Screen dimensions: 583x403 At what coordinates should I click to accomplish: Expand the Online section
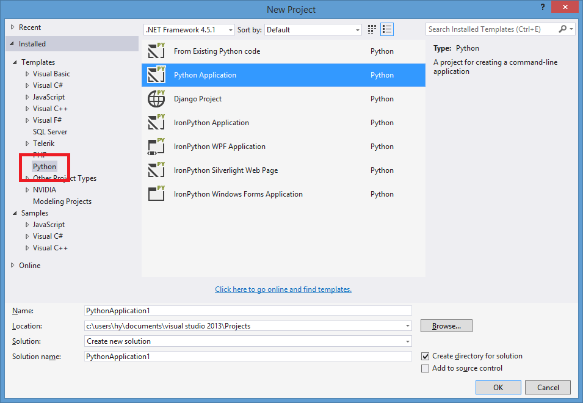pyautogui.click(x=13, y=265)
